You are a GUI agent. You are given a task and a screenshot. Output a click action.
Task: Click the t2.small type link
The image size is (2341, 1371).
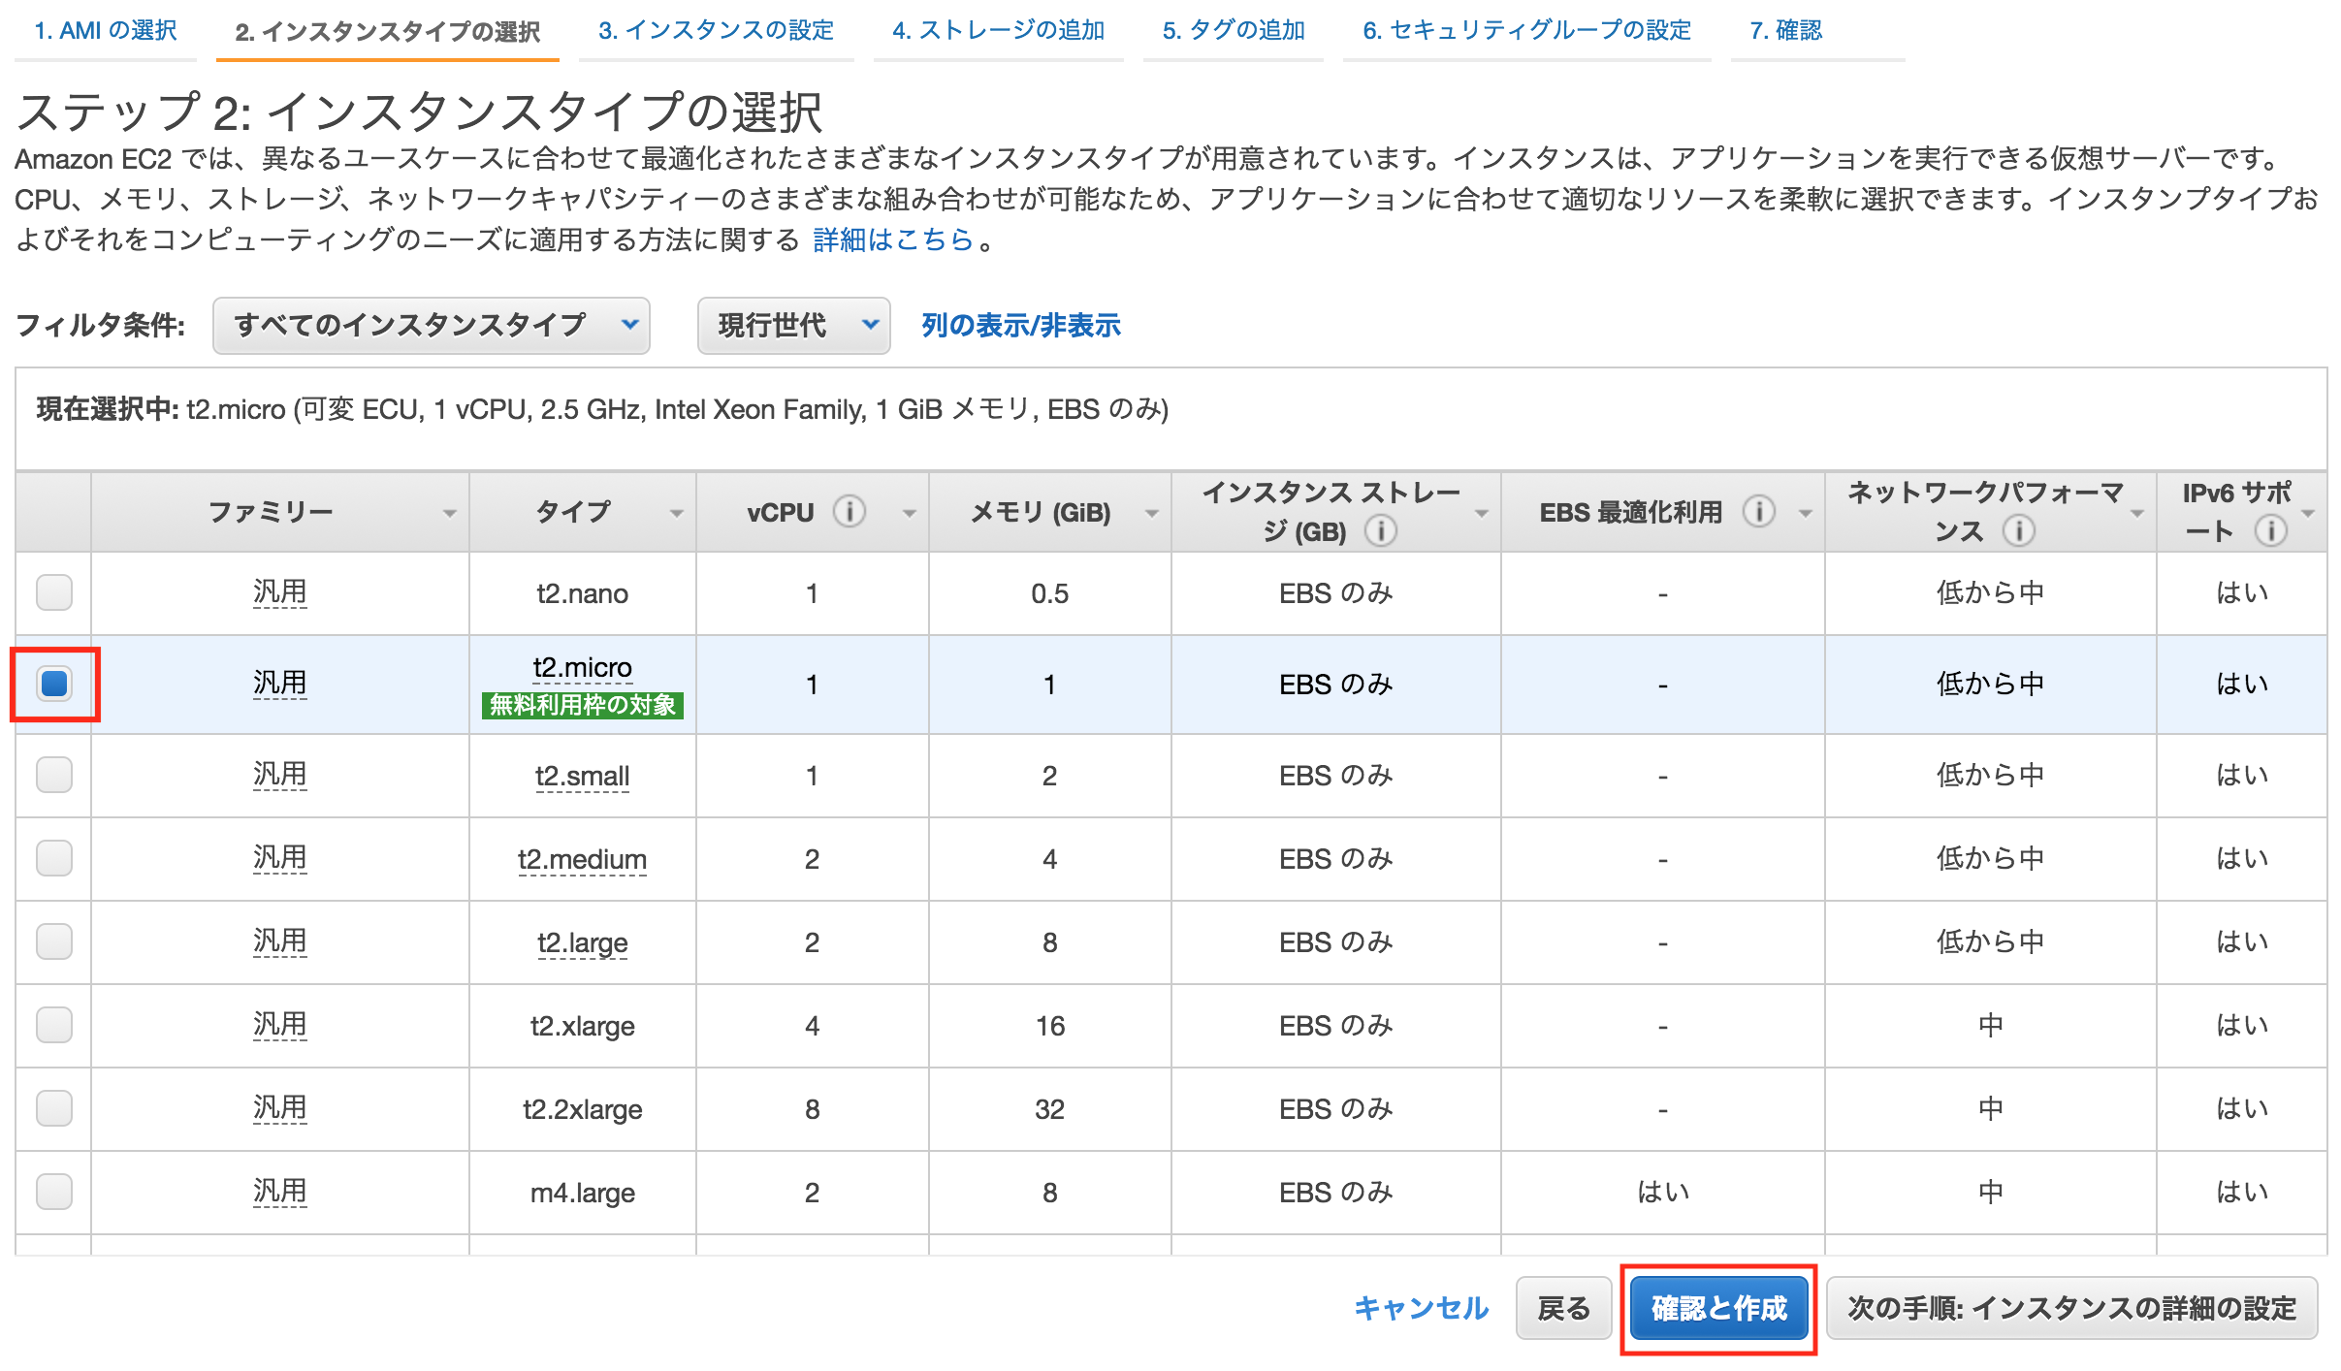(x=583, y=776)
